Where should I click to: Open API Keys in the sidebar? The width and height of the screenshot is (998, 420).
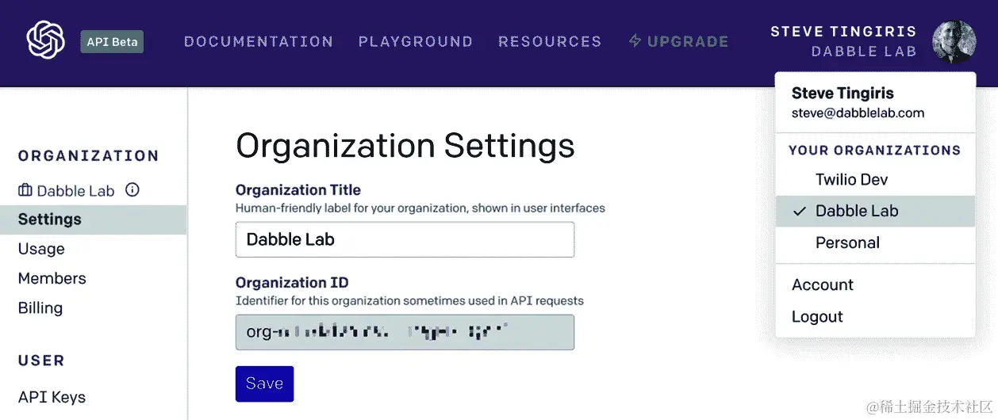52,397
